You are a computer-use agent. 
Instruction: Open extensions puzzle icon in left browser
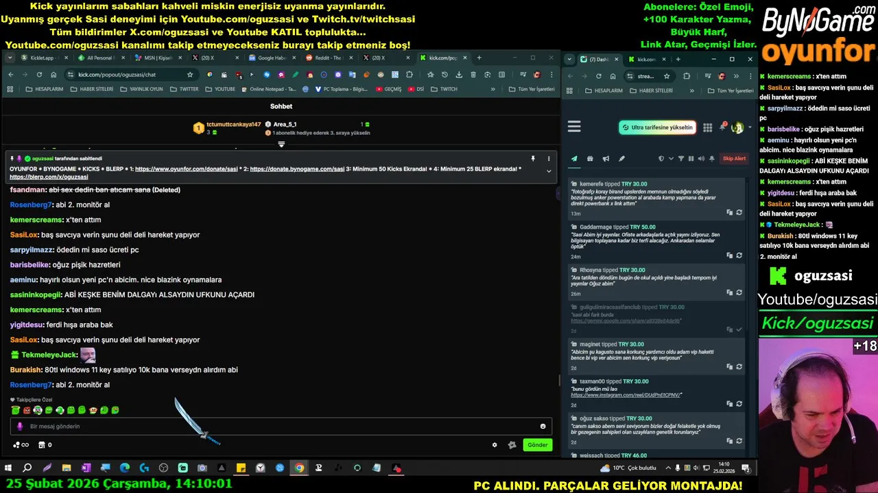[410, 75]
